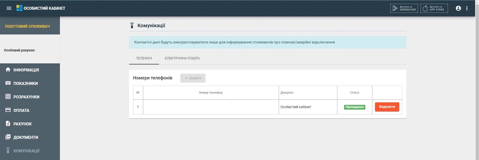479x160 pixels.
Task: Click the home icon beside Інформація
Action: click(8, 70)
